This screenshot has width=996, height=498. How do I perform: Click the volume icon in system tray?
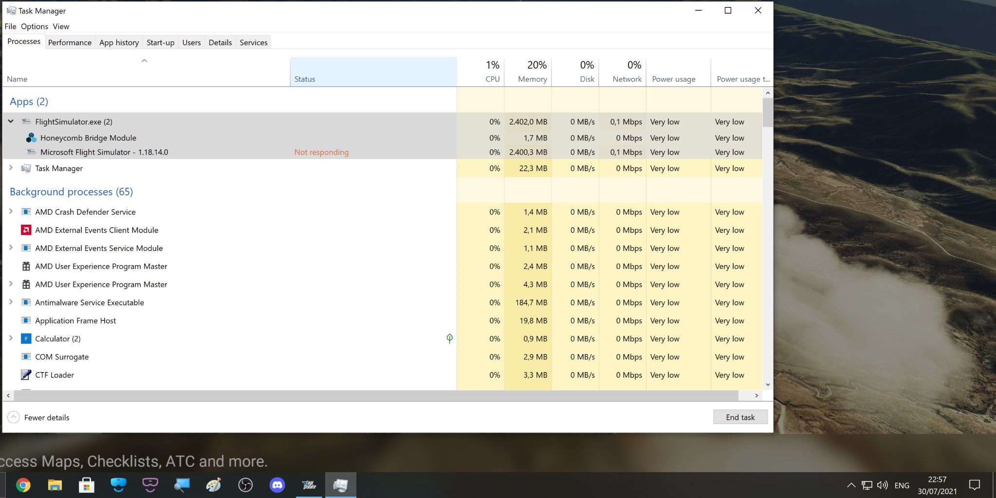882,485
